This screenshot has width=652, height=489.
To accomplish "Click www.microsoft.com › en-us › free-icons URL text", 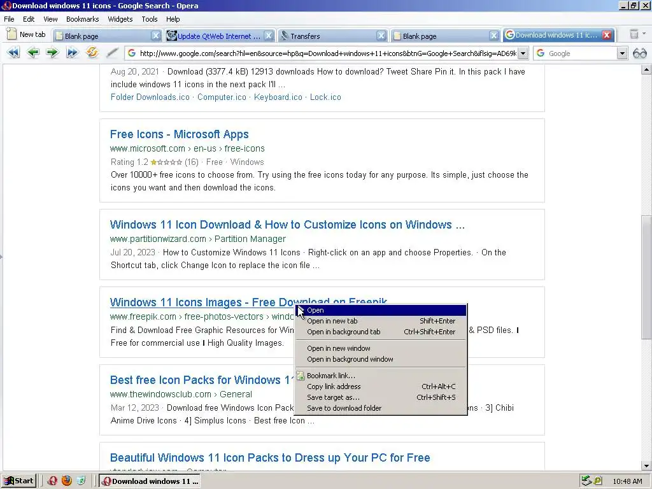I will click(187, 148).
